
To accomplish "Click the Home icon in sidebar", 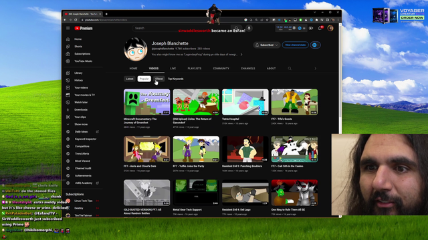I will coord(68,39).
